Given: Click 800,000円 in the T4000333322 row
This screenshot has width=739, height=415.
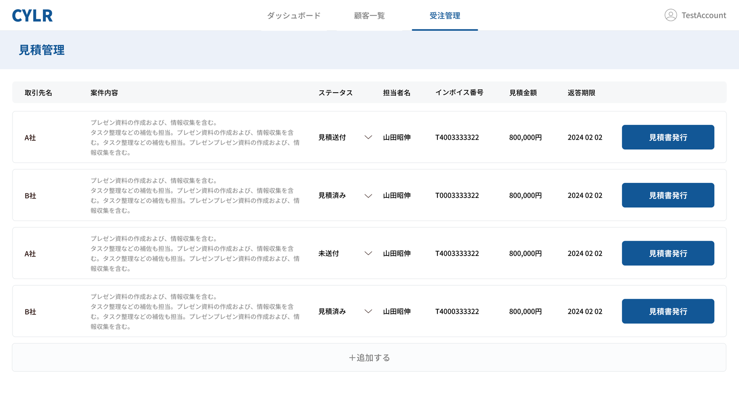Looking at the screenshot, I should coord(525,312).
